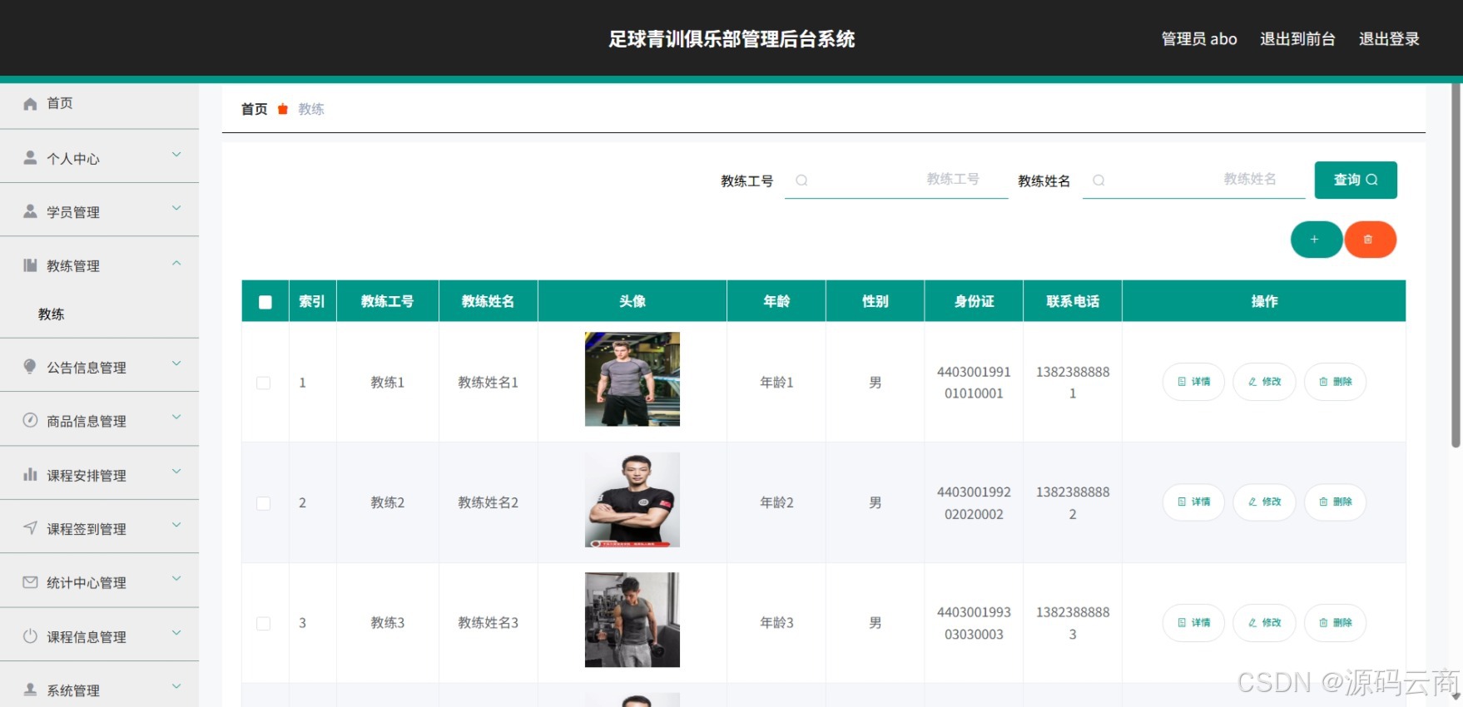Click 退出到前台 in the header
Screen dimensions: 1463x707
click(x=1297, y=39)
